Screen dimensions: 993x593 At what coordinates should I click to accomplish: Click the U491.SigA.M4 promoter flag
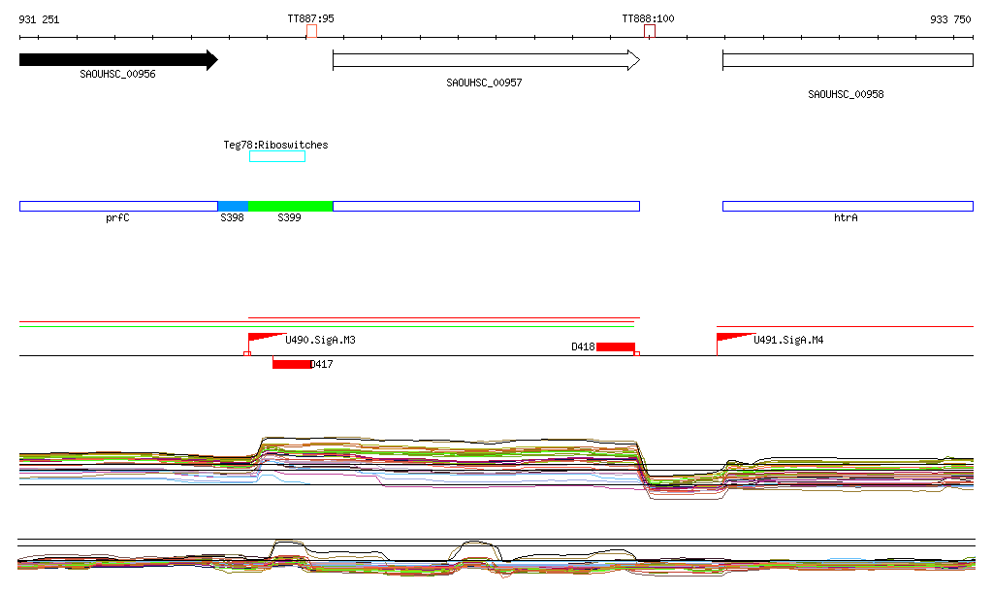pyautogui.click(x=733, y=337)
